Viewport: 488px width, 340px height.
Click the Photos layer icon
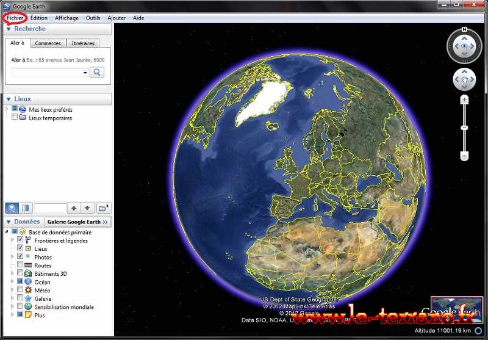point(28,256)
